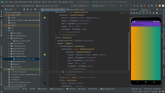This screenshot has height=93, width=165.
Task: Select the upload_ad_screen.dart editor tab
Action: [53, 10]
